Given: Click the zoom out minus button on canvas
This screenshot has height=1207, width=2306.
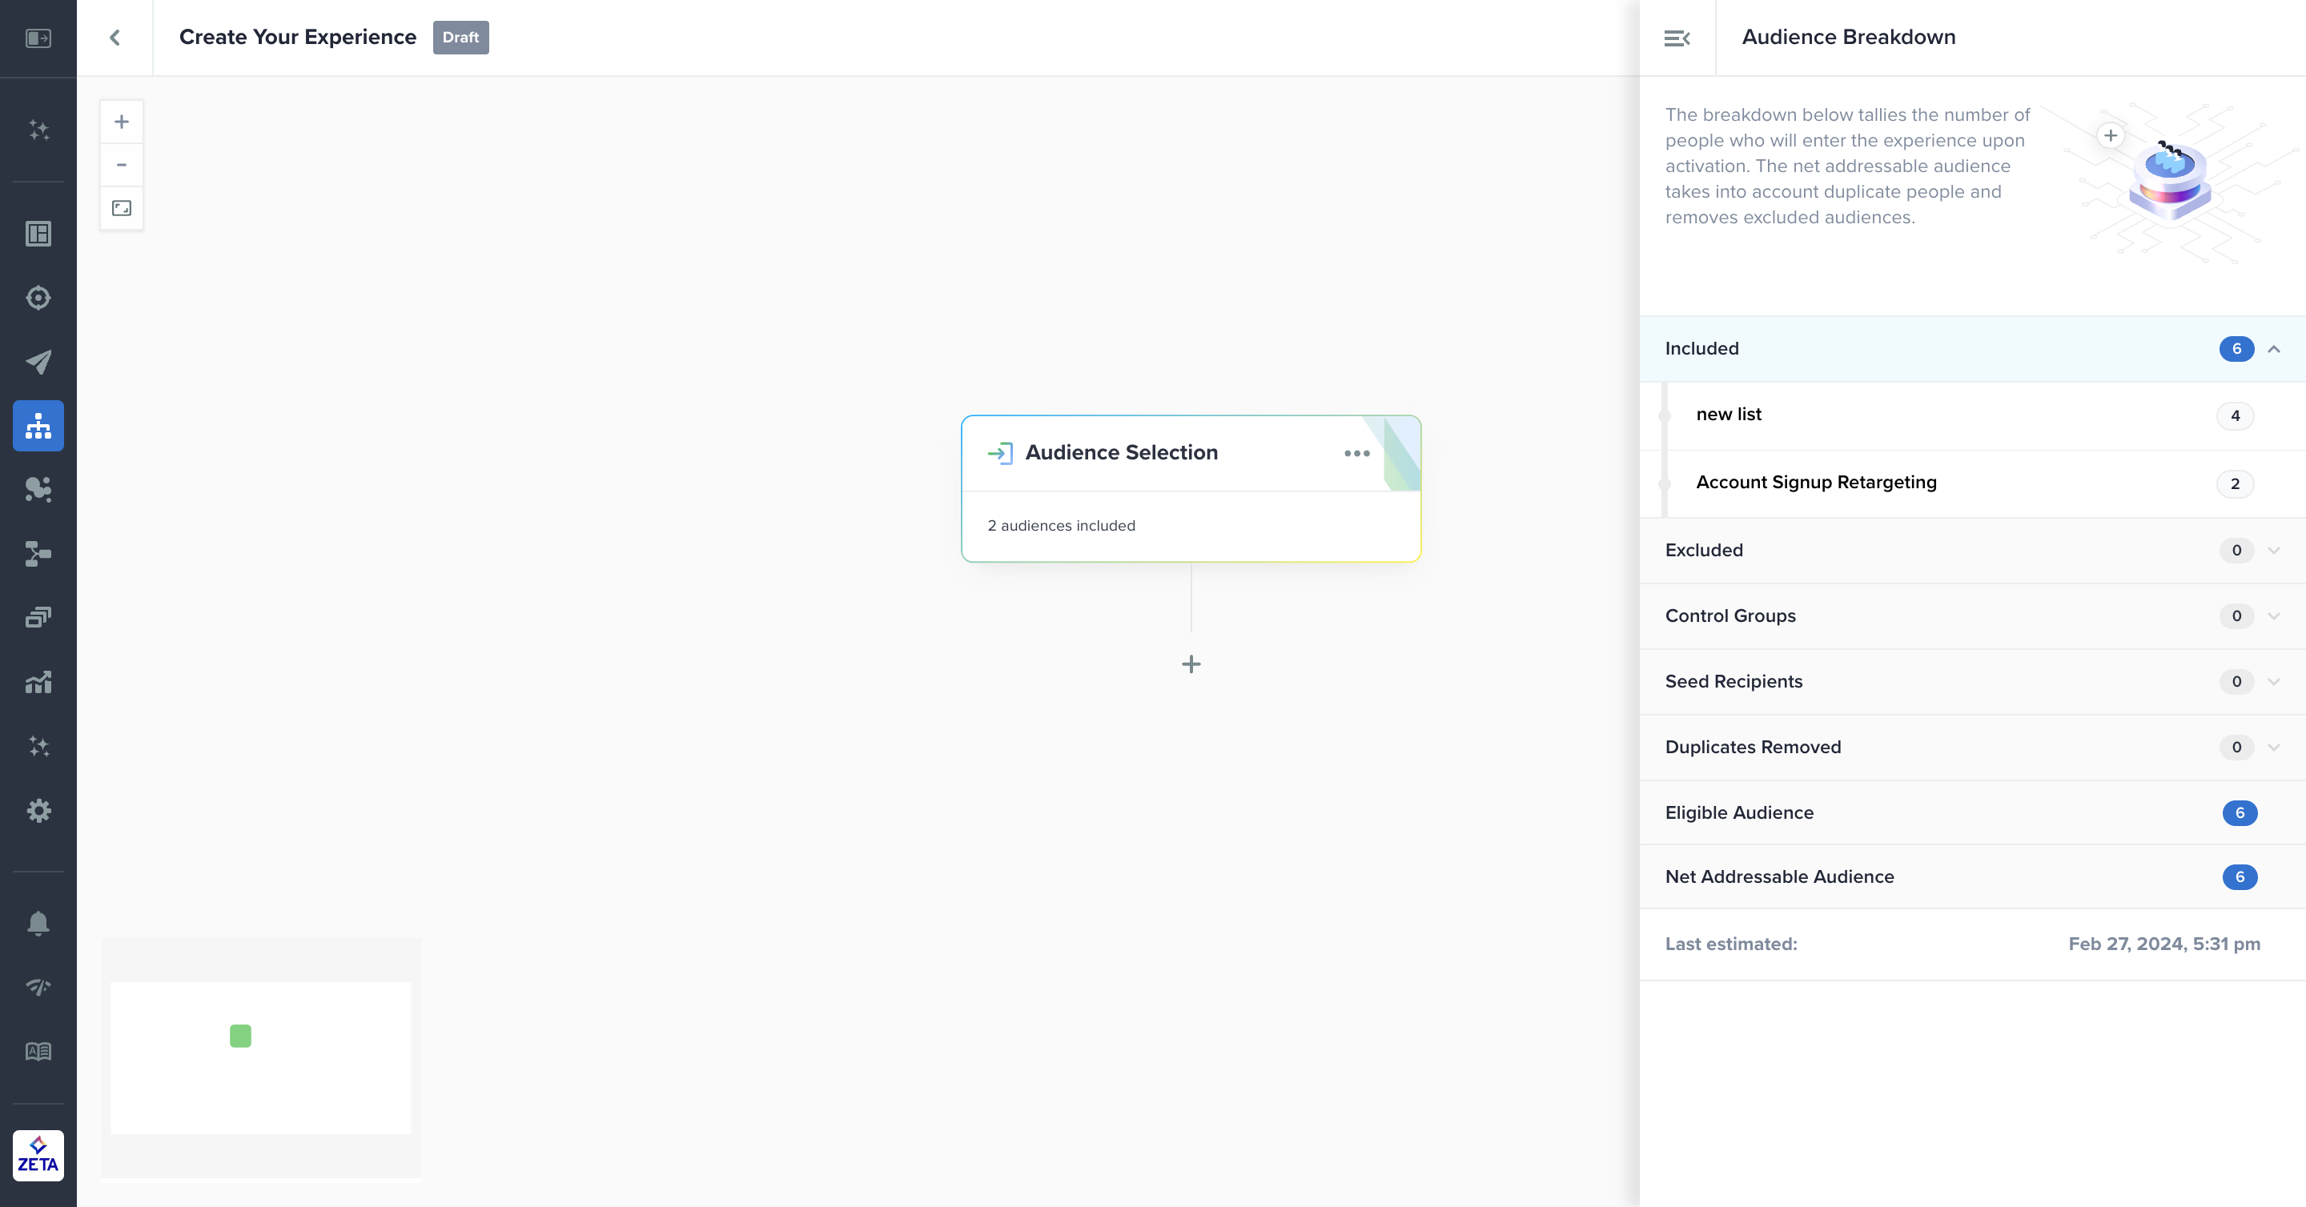Looking at the screenshot, I should pyautogui.click(x=122, y=165).
